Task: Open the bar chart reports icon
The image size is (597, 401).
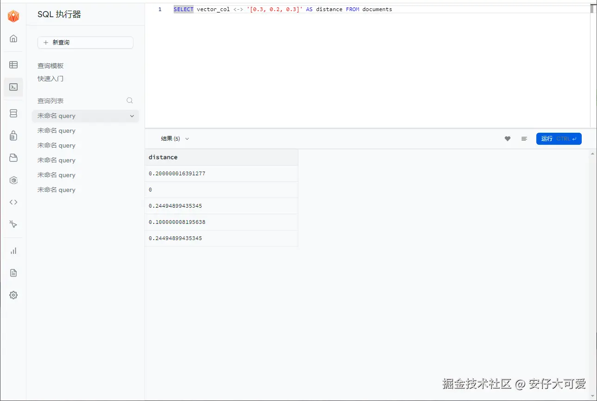Action: [13, 251]
